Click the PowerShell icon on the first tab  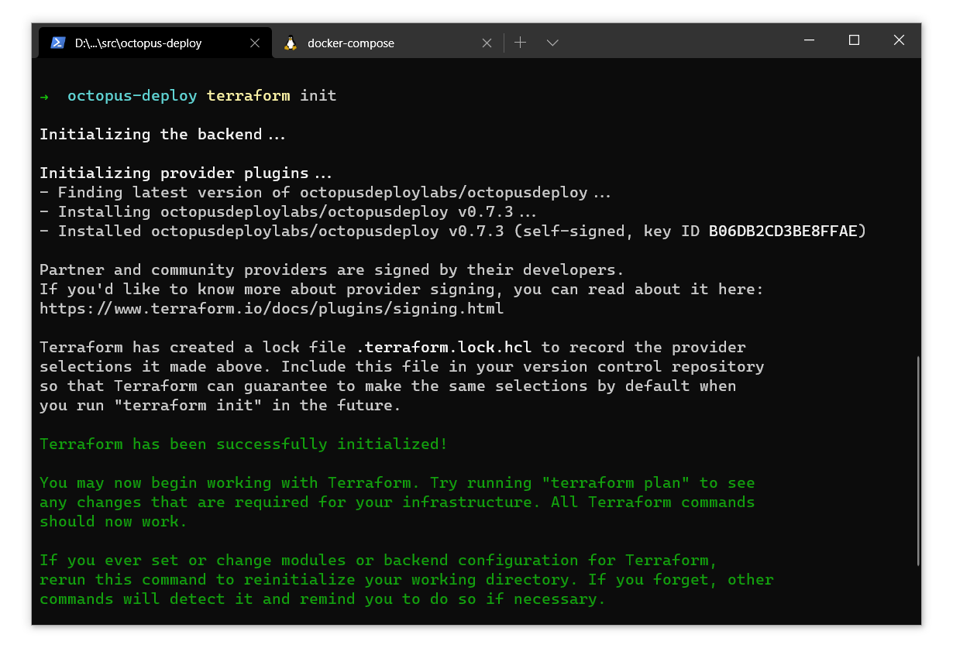(x=58, y=43)
